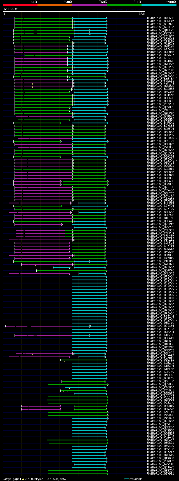Click hit label UniRef100_B8MBK5
Screen dimensions: 179x481
coord(161,172)
